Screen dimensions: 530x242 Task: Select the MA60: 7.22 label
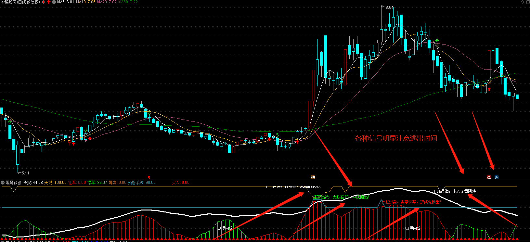[128, 2]
